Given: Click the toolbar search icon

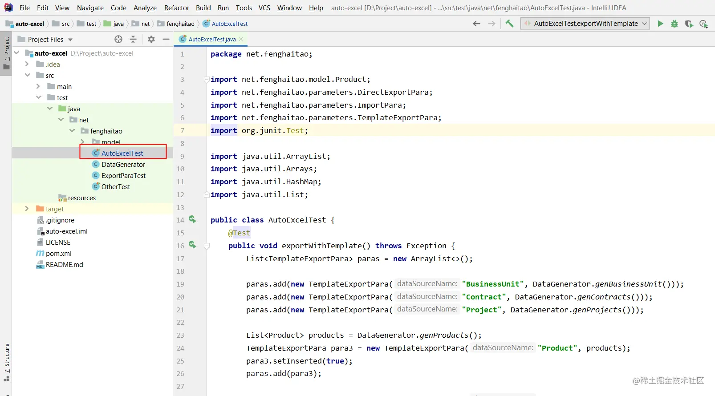Looking at the screenshot, I should coord(703,24).
